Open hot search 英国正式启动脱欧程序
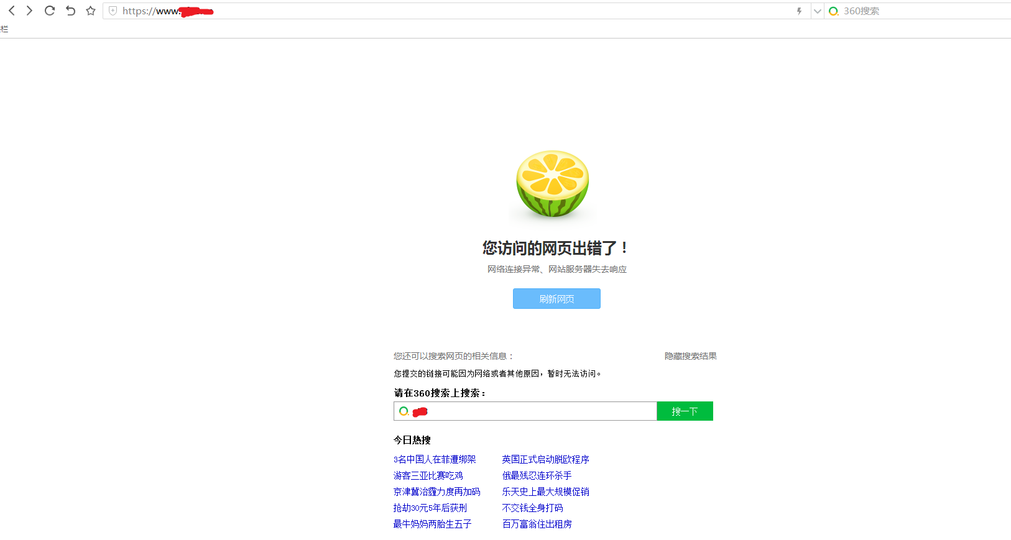 [x=546, y=459]
